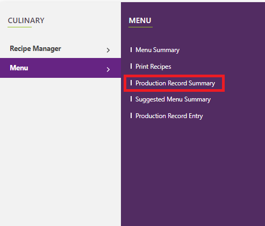
Task: Open Production Record Entry
Action: point(169,116)
